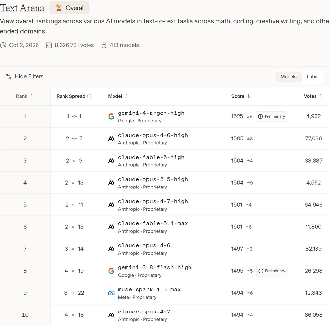
Task: Open the claude-opus-4-6-high model link
Action: [x=153, y=135]
